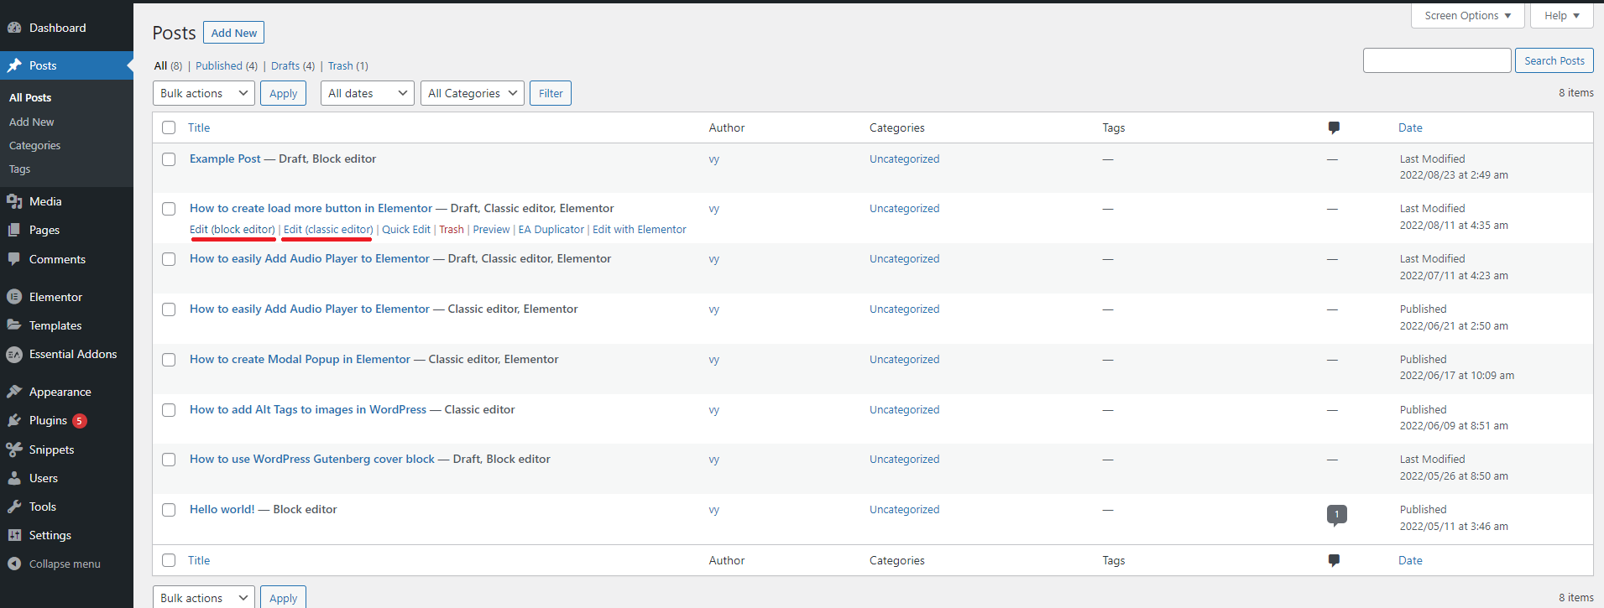The width and height of the screenshot is (1604, 608).
Task: Click the Pages icon in sidebar
Action: 14,230
